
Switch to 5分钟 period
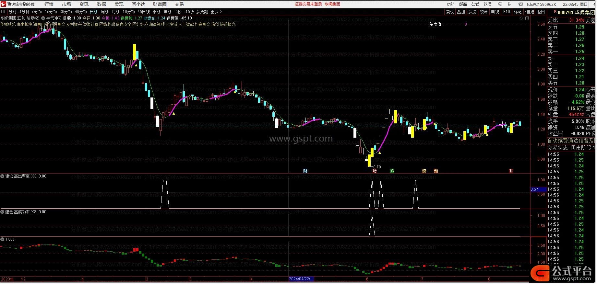click(37, 12)
